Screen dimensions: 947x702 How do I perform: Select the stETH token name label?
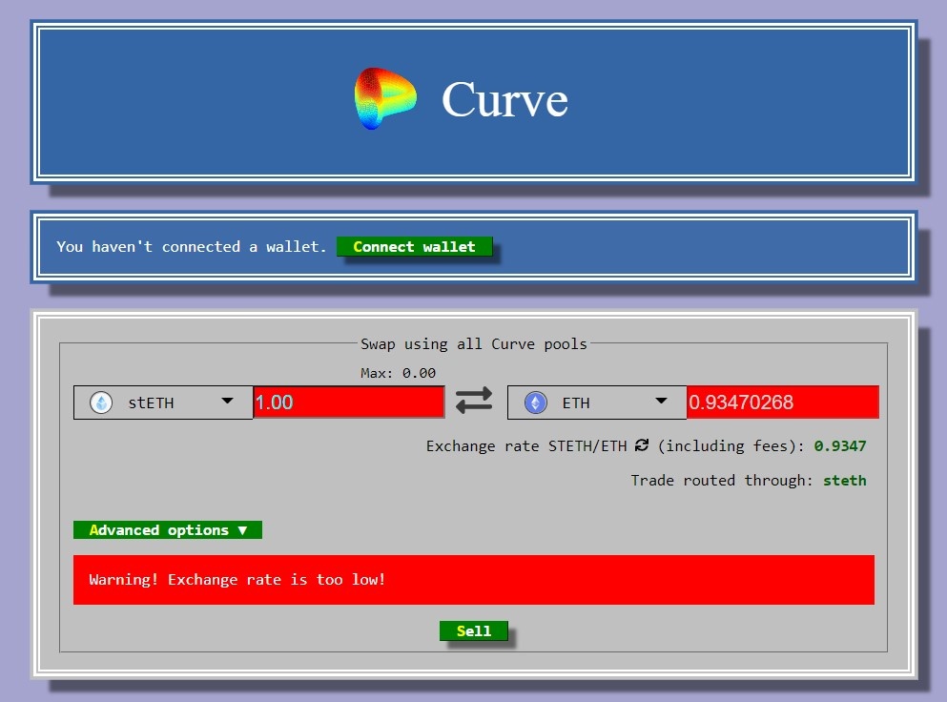click(x=151, y=403)
